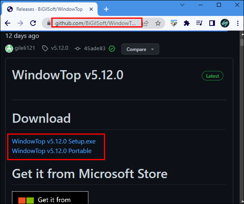Click the Download heading

tap(41, 118)
